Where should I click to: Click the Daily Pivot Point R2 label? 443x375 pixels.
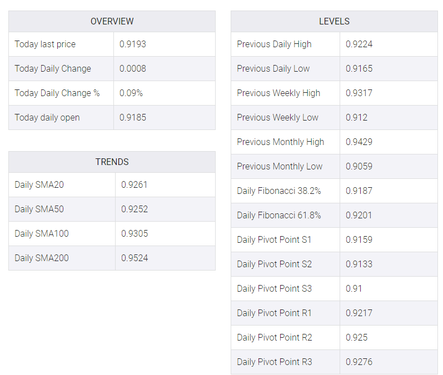click(275, 337)
